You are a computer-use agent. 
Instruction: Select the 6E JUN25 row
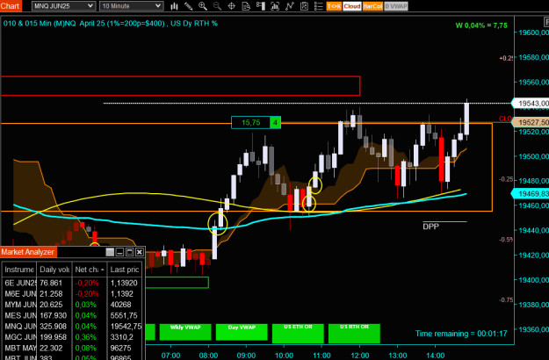[73, 283]
